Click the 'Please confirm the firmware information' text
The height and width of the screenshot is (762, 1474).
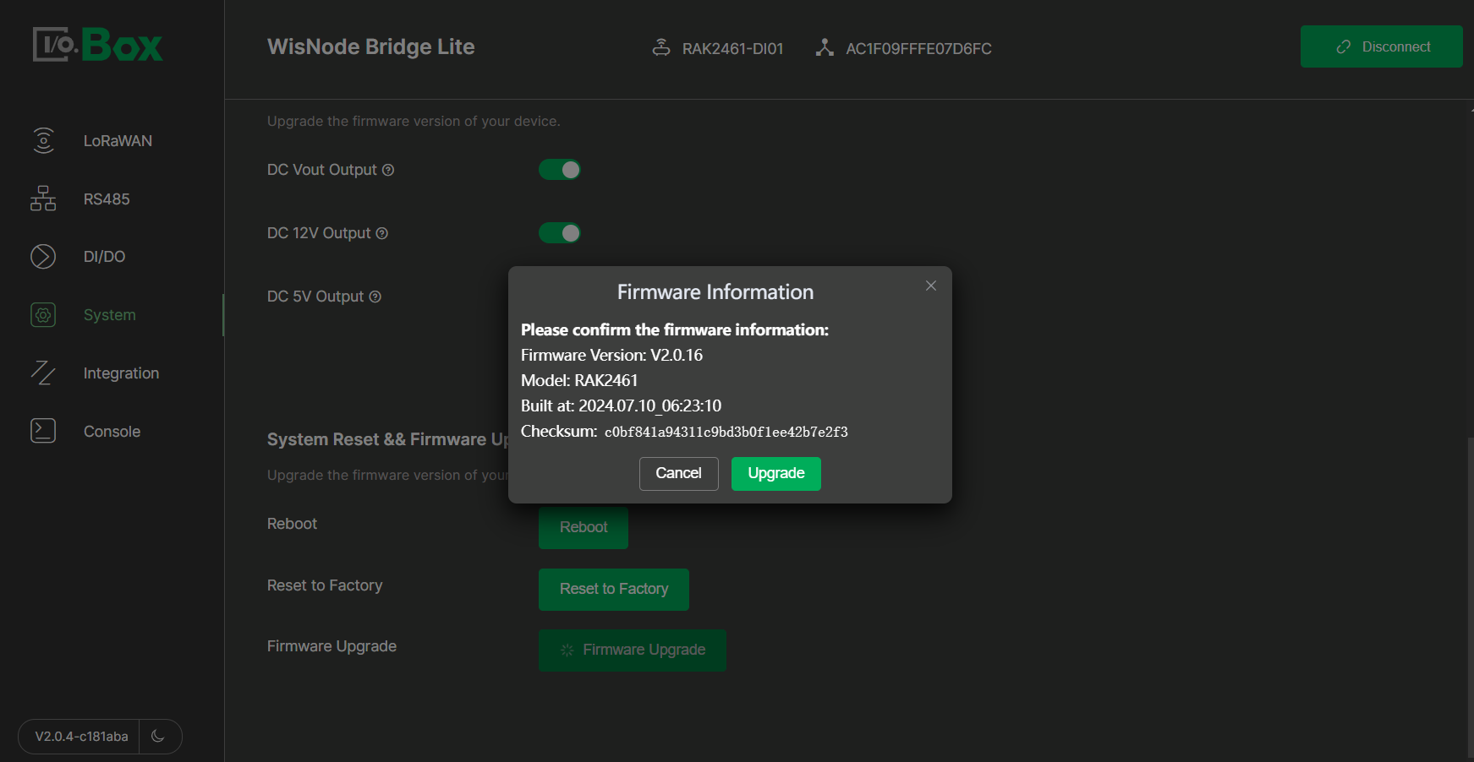[x=675, y=329]
